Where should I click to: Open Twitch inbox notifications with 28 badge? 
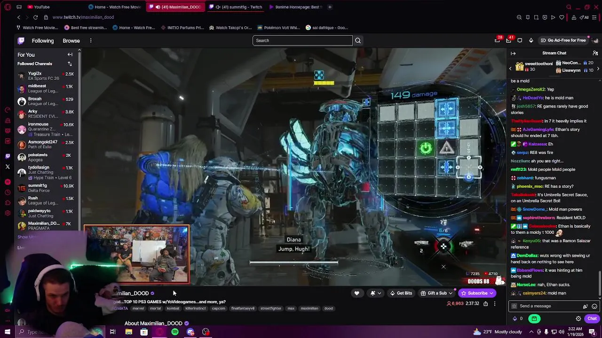[497, 40]
